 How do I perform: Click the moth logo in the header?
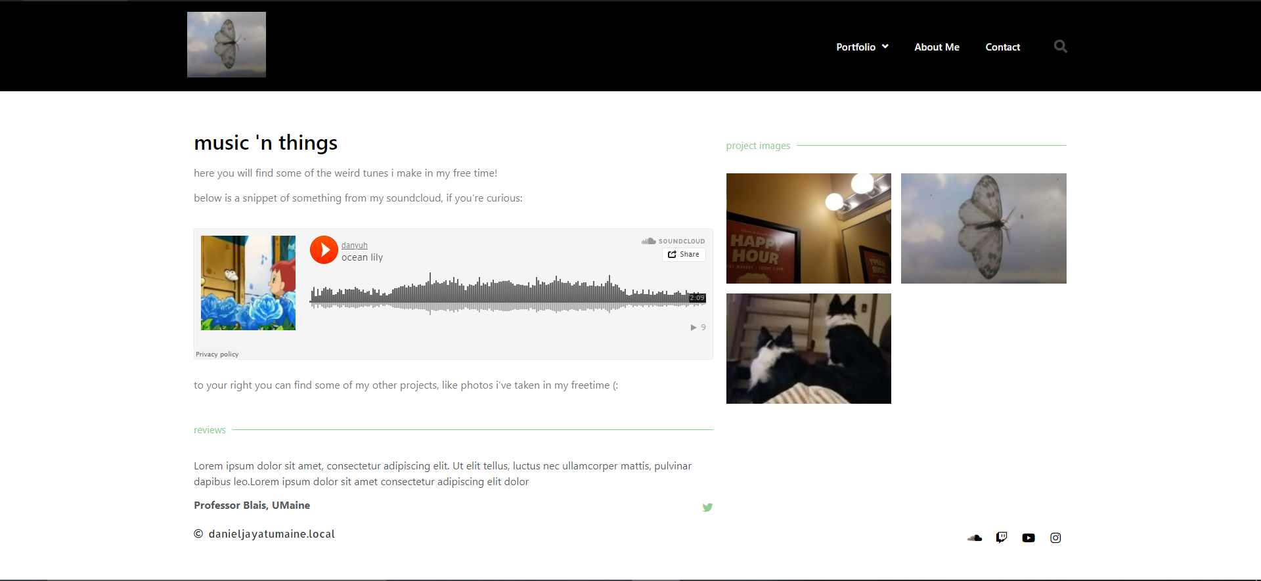point(227,45)
